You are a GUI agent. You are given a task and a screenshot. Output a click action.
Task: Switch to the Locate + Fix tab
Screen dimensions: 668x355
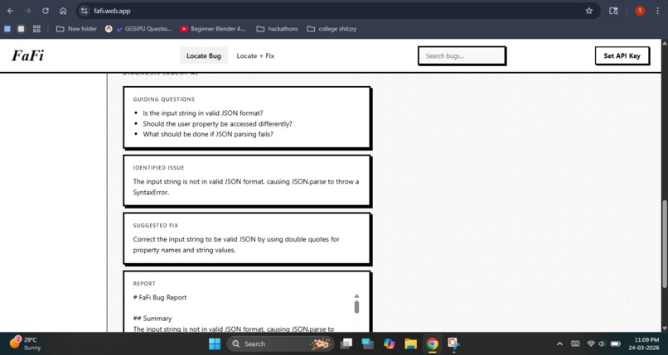[x=255, y=55]
